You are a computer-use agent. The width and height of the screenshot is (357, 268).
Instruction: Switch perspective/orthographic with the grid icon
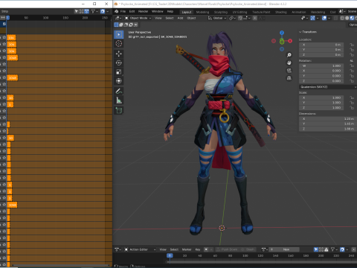point(289,78)
